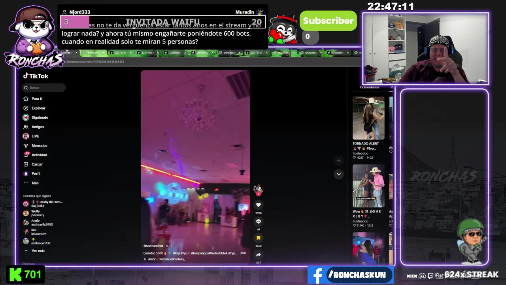Open the TikTok logo home link
The image size is (506, 285).
click(36, 76)
